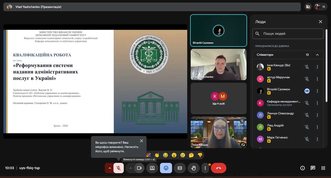The height and width of the screenshot is (178, 331).
Task: Start presenting your screen
Action: tap(152, 168)
